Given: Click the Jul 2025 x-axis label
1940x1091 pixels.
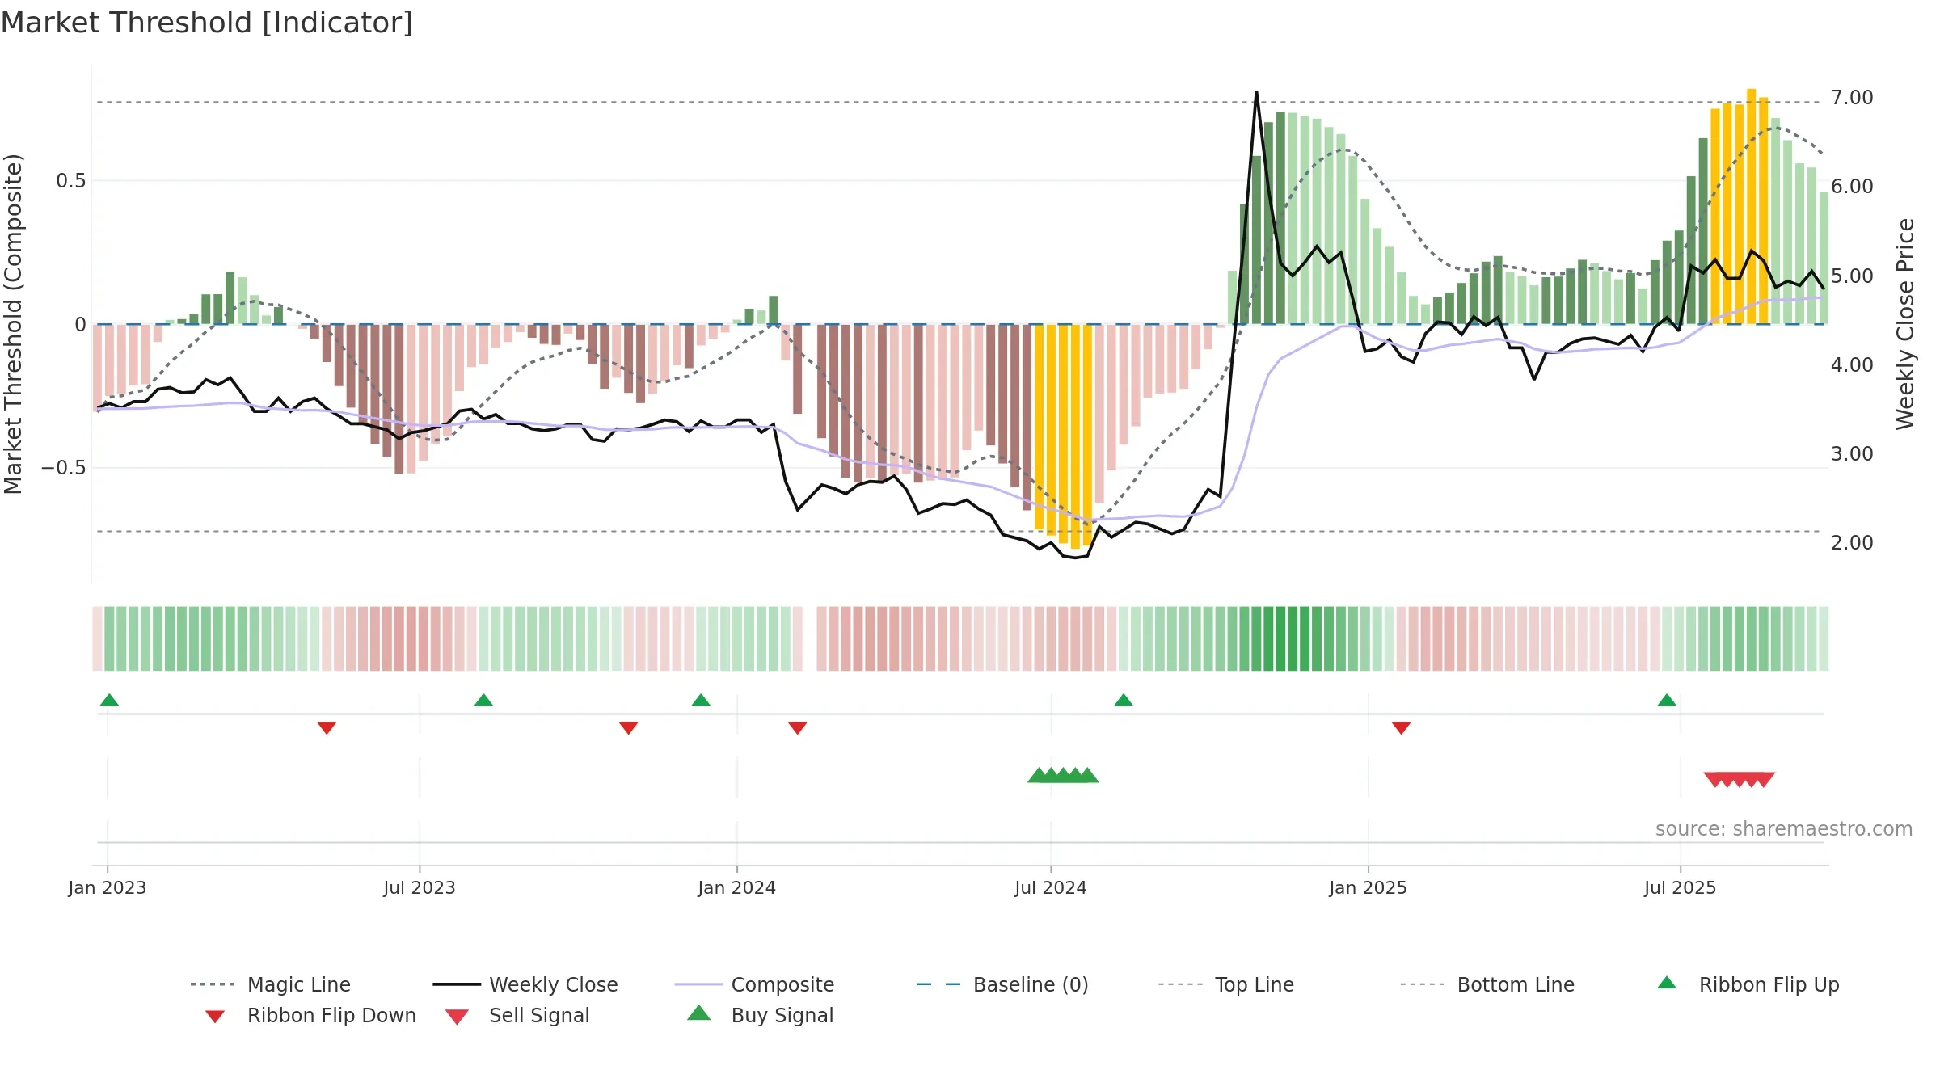Looking at the screenshot, I should pos(1681,887).
